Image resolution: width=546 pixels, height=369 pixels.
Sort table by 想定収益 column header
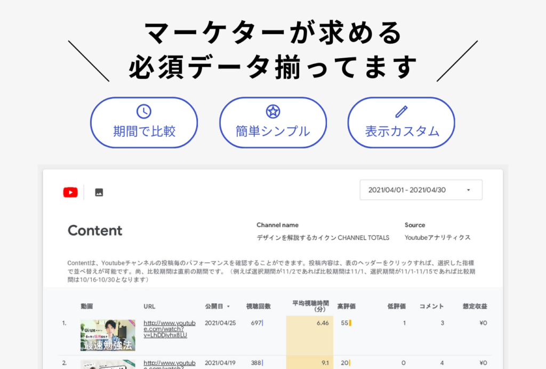coord(475,306)
